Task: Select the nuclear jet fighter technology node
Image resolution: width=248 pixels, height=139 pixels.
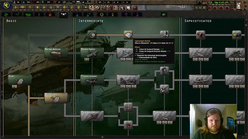Action: pyautogui.click(x=235, y=53)
